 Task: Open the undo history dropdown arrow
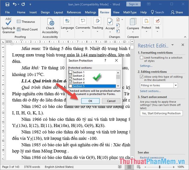[x=18, y=5]
